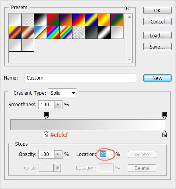The height and width of the screenshot is (189, 176).
Task: Select the right opacity stop above gradient
Action: click(x=164, y=115)
